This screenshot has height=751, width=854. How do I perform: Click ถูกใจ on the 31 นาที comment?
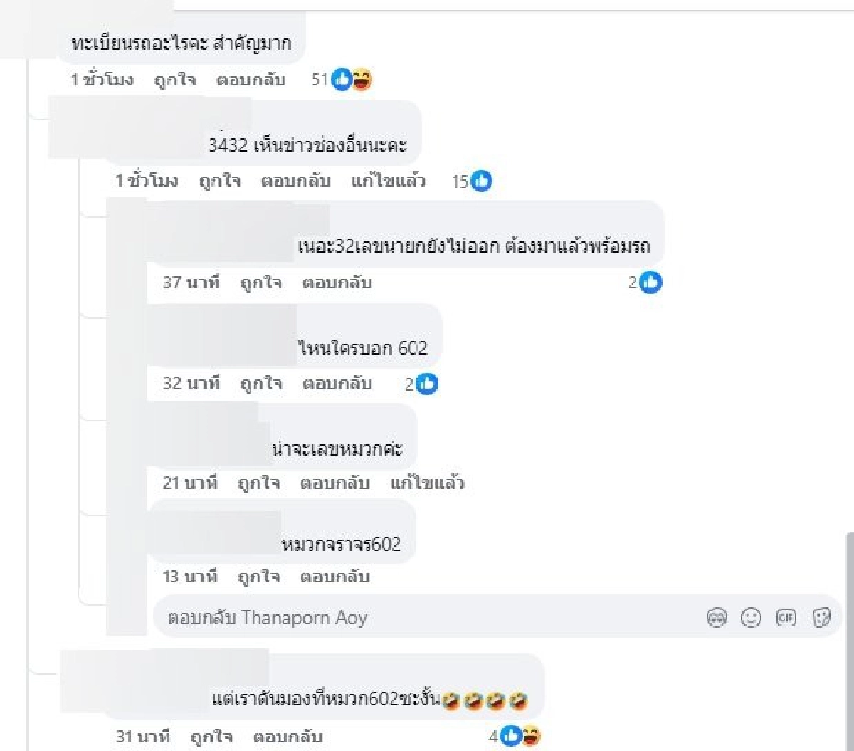(211, 737)
